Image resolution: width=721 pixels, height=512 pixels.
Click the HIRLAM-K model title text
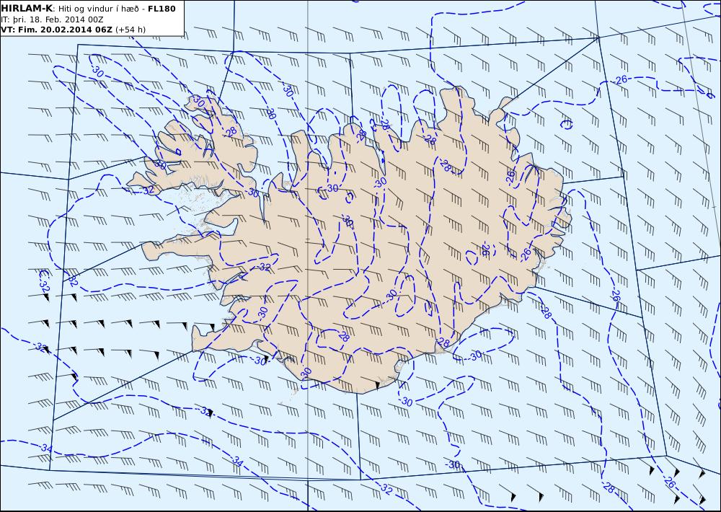(27, 9)
